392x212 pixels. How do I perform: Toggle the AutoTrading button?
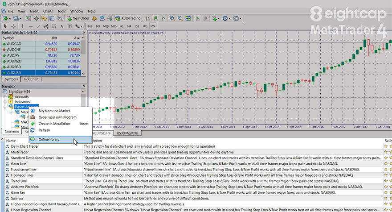pos(128,18)
